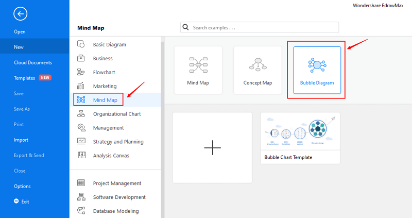The width and height of the screenshot is (412, 218).
Task: Select the Organizational Chart label
Action: point(117,114)
